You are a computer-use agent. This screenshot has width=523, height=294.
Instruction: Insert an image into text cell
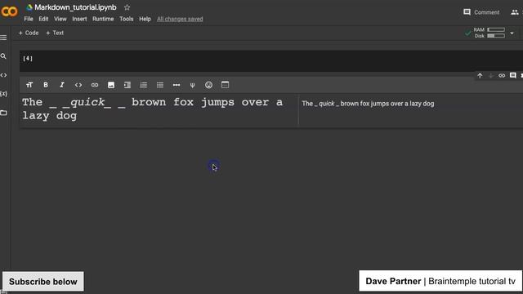111,85
